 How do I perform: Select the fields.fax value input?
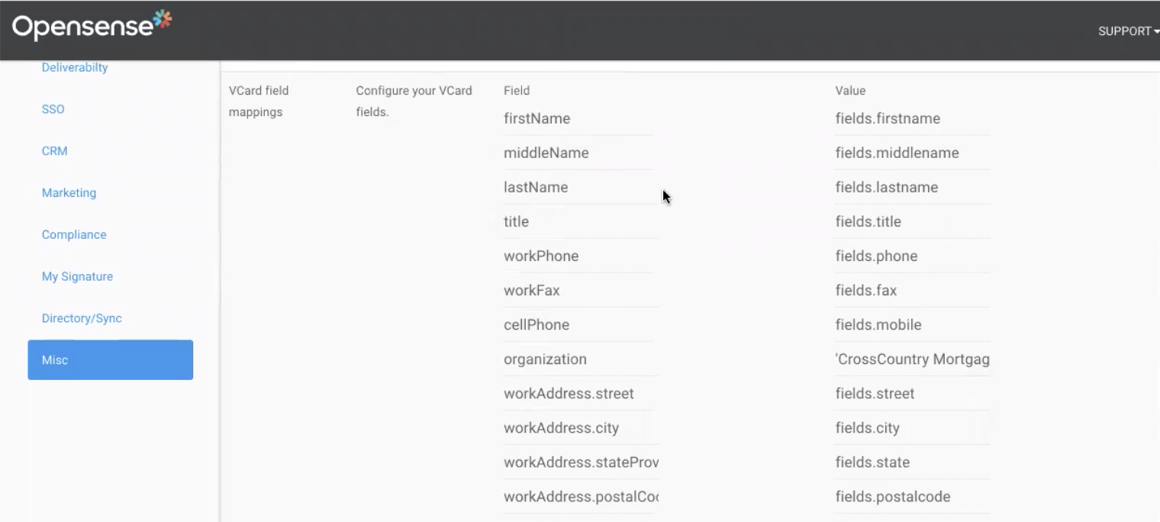coord(911,290)
